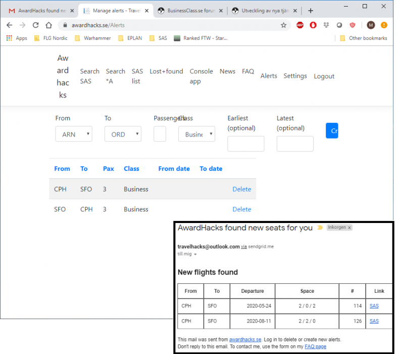Open the From airport dropdown showing ARN
This screenshot has width=398, height=354.
pyautogui.click(x=74, y=134)
